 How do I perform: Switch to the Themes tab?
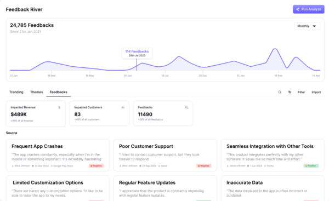(37, 92)
